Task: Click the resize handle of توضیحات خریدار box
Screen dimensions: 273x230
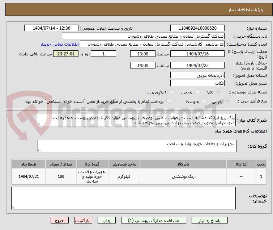Action: (x=13, y=207)
